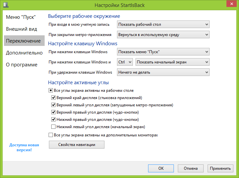Click the Настройте клавишу Windows heading

click(x=83, y=44)
